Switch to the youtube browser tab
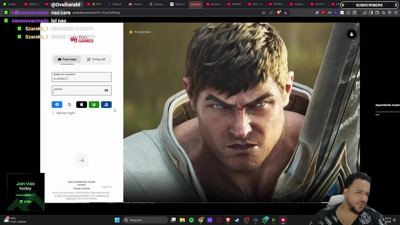The image size is (400, 225). coord(196,4)
